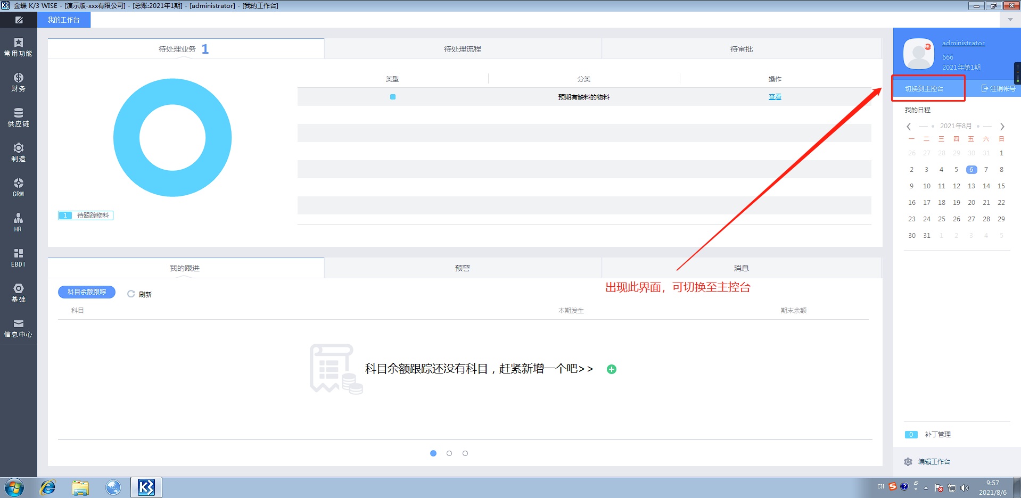Go to the second carousel page dot

tap(449, 453)
